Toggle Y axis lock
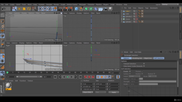 coord(45,9)
